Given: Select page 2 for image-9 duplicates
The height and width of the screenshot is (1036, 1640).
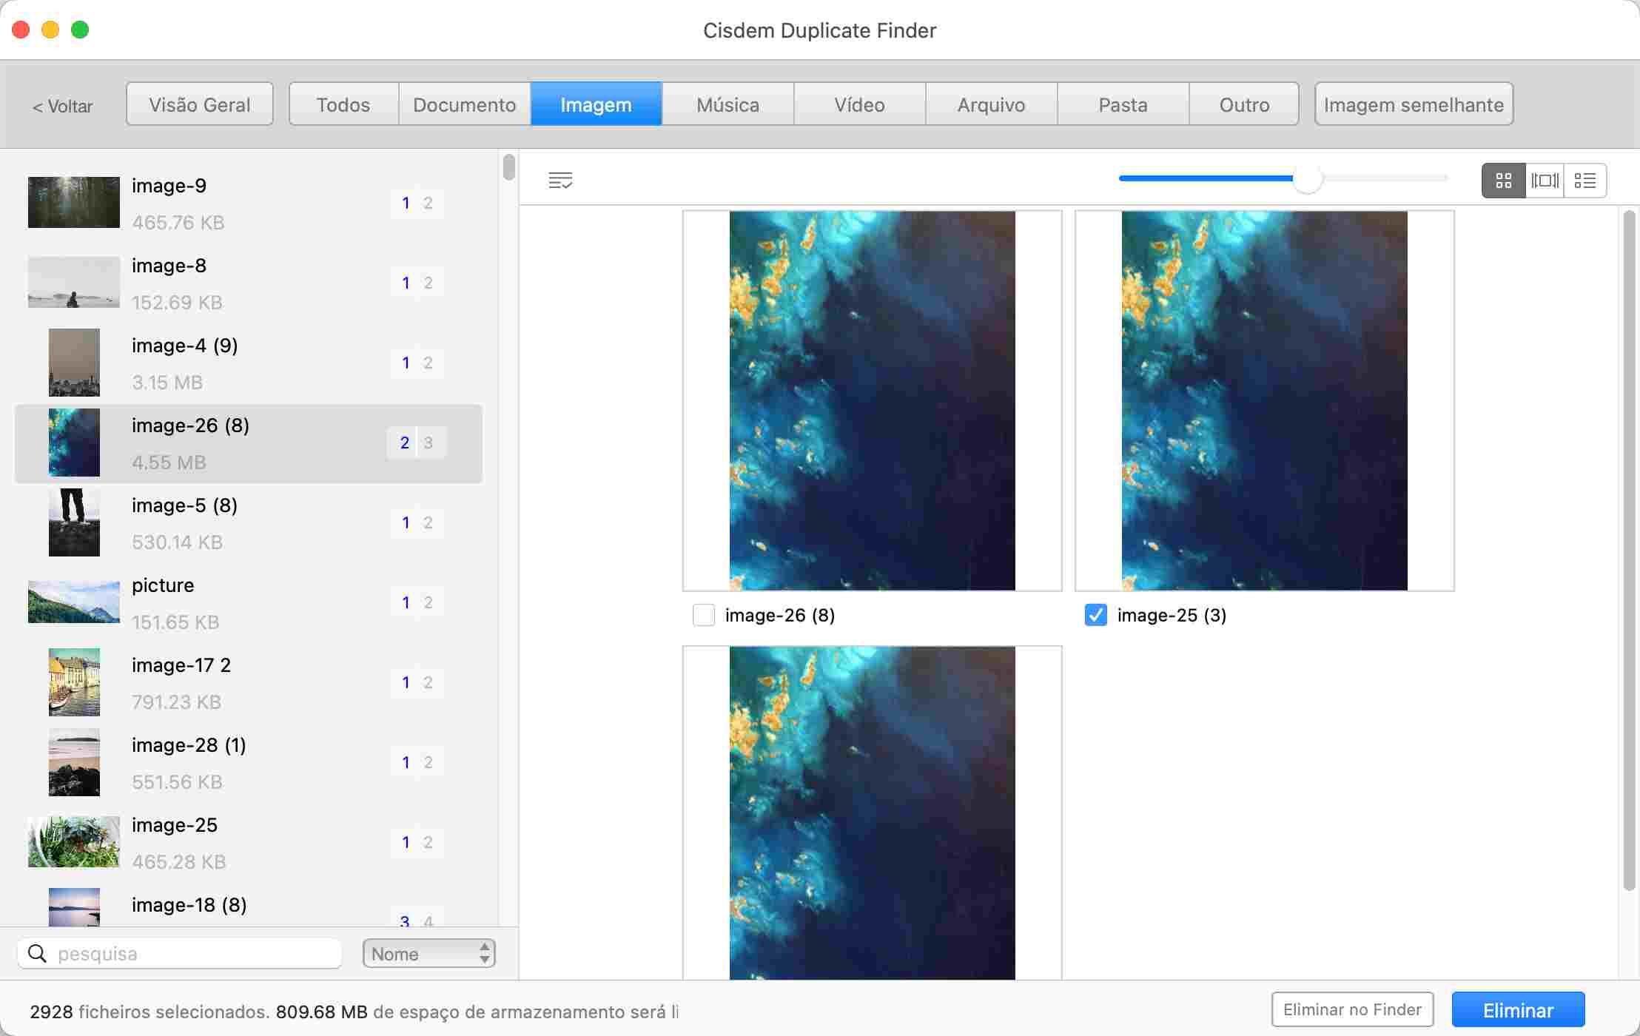Looking at the screenshot, I should [x=429, y=203].
